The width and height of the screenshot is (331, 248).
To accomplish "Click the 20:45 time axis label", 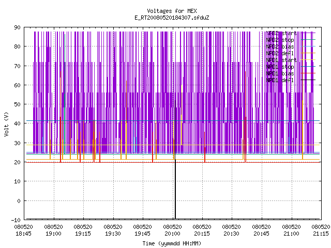I will [x=262, y=234].
